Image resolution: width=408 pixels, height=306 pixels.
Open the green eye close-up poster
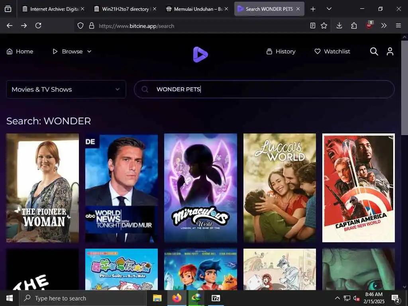pos(359,269)
